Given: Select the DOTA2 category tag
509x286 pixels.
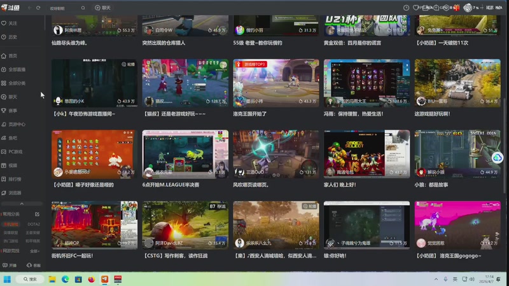Looking at the screenshot, I should 34,224.
